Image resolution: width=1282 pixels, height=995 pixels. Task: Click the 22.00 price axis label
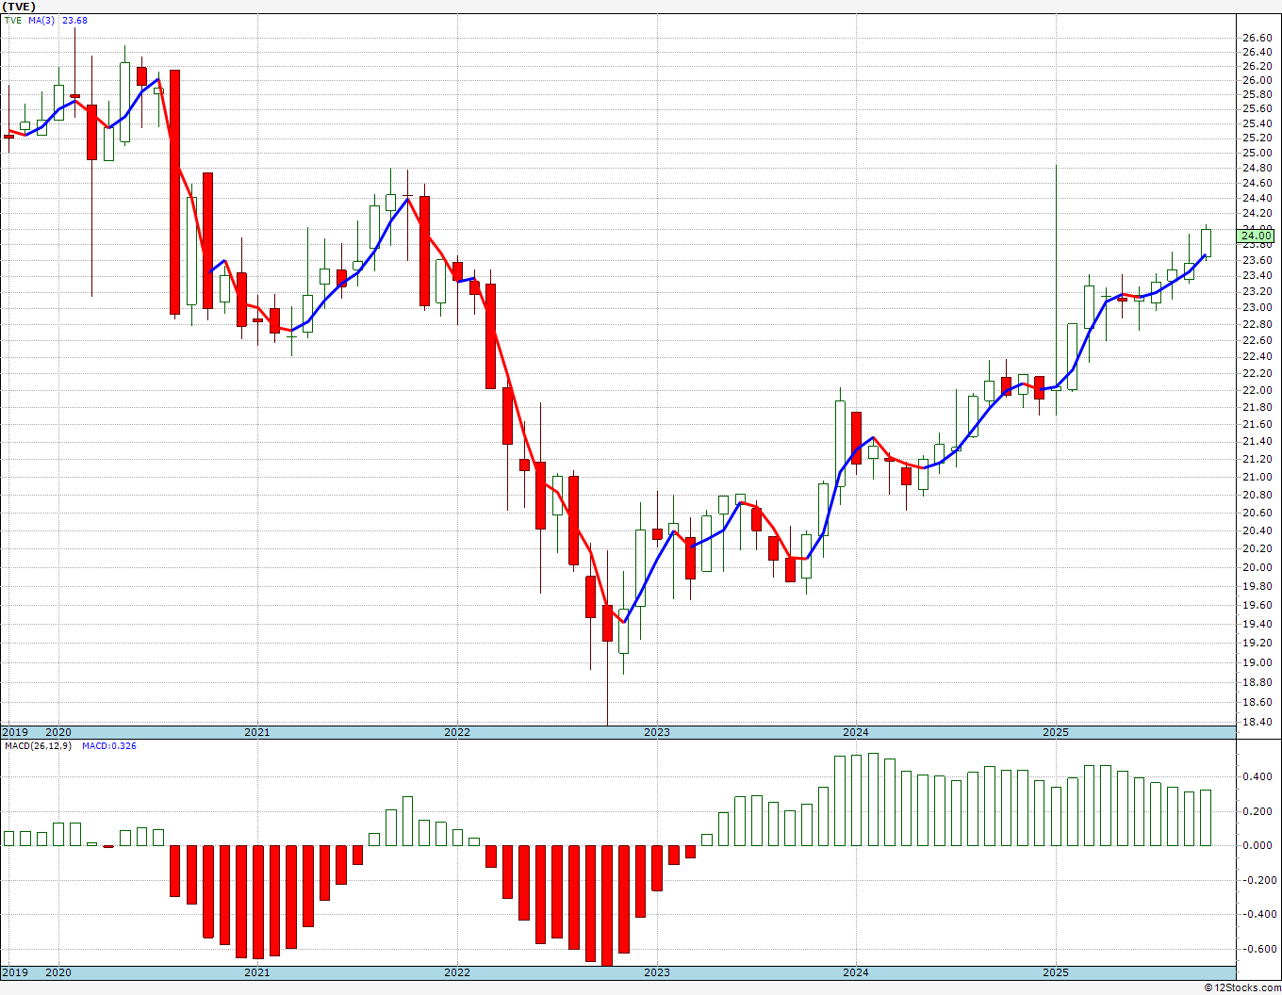point(1257,390)
